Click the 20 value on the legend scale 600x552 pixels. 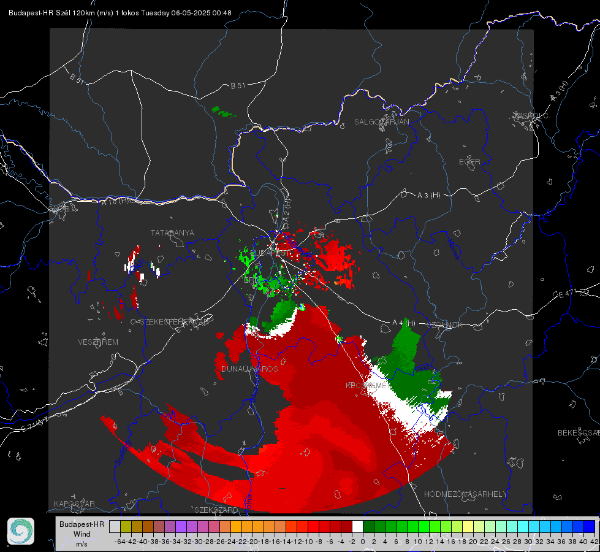tap(473, 542)
